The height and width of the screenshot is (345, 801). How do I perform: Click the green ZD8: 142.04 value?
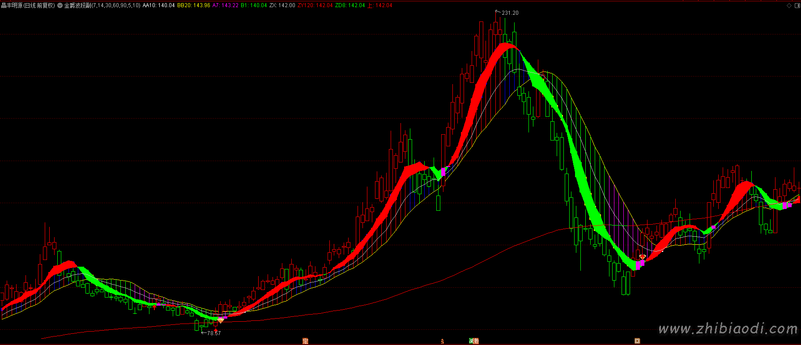coord(350,5)
